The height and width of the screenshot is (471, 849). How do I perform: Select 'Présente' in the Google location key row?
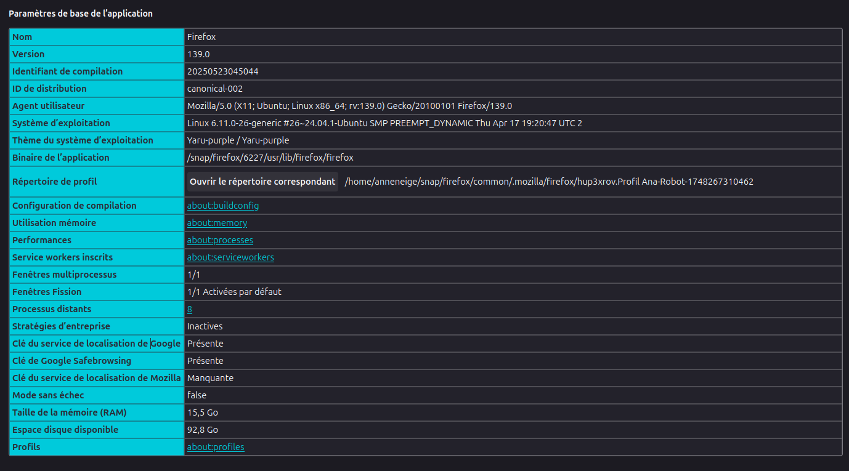coord(205,344)
